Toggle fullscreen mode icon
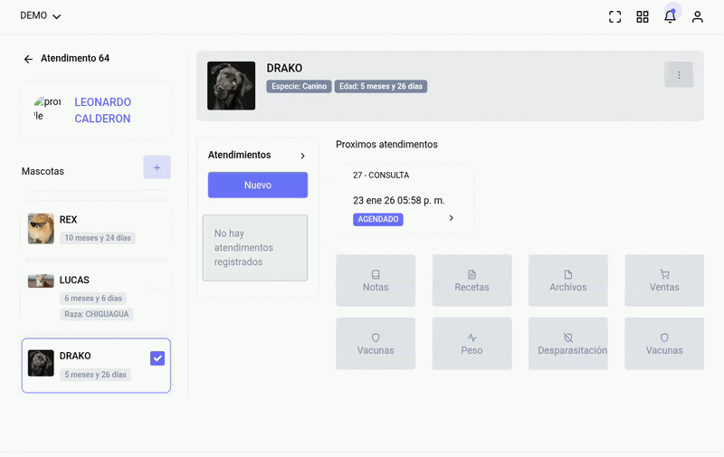This screenshot has width=724, height=457. point(614,17)
